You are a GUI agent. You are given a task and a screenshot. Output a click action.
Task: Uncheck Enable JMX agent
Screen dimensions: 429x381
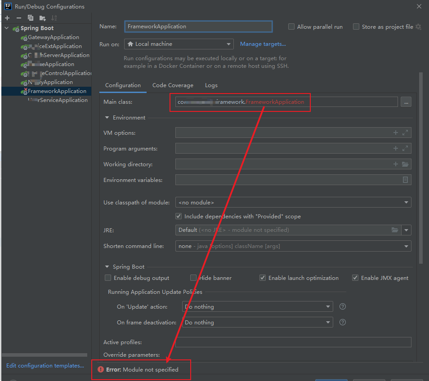(355, 278)
